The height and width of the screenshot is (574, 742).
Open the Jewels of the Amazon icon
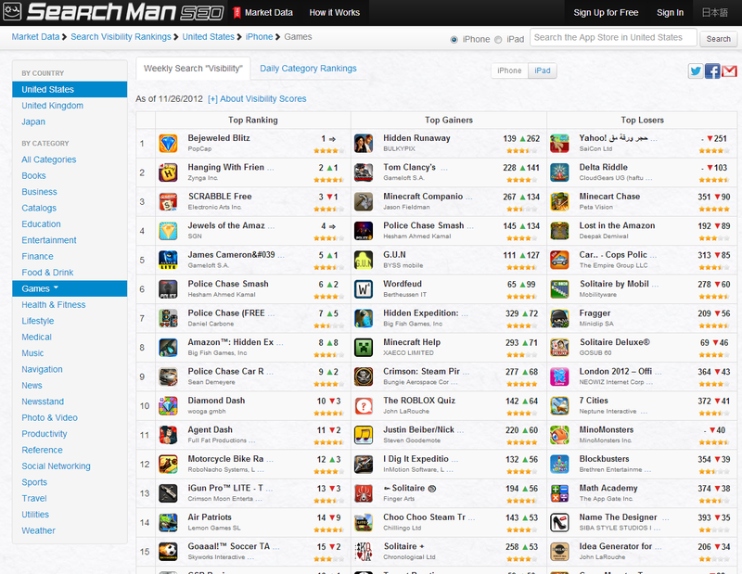pyautogui.click(x=168, y=231)
